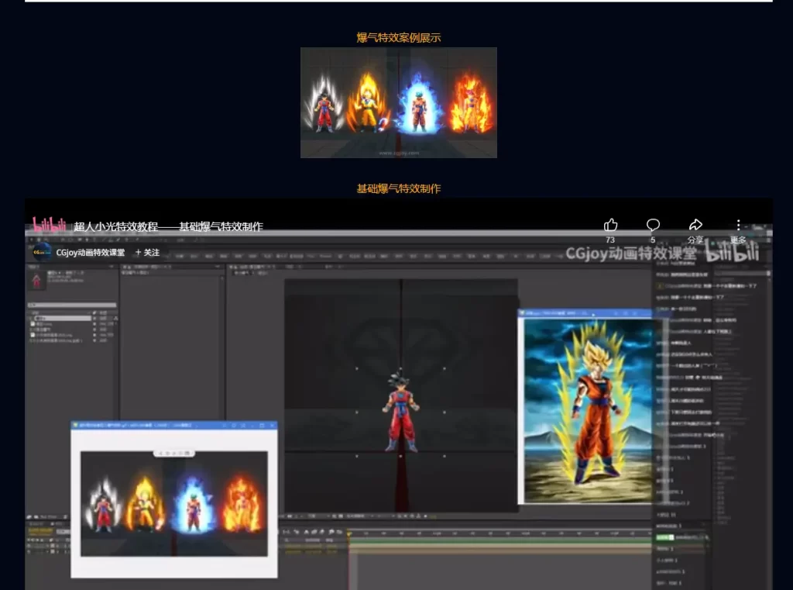Click the 爆气特效案例展示 heading text

[398, 37]
